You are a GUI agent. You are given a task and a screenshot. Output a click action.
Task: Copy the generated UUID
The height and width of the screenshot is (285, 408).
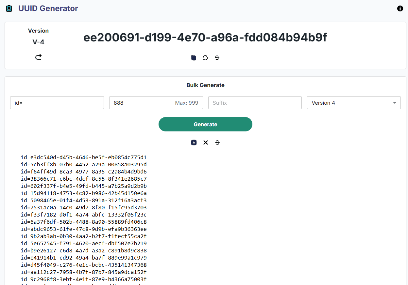pyautogui.click(x=193, y=57)
